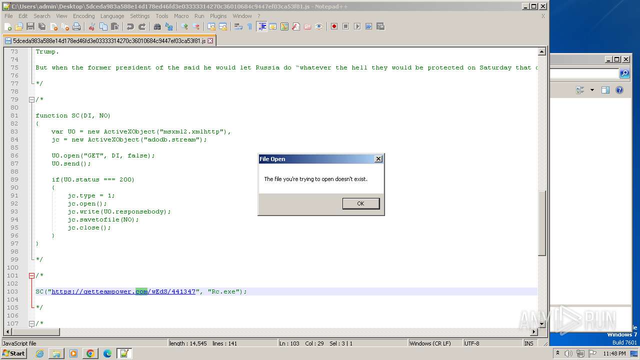640x360 pixels.
Task: Click search input field in background window
Action: tap(584, 74)
